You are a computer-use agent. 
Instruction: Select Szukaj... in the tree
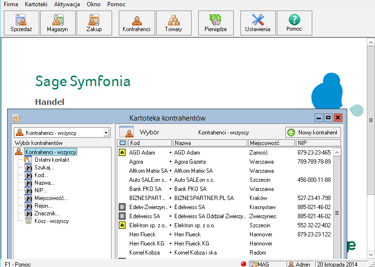(44, 167)
